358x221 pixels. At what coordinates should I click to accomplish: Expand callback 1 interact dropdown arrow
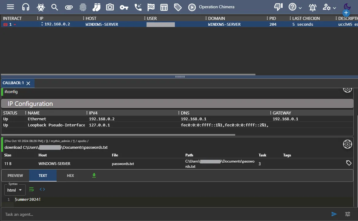click(15, 24)
